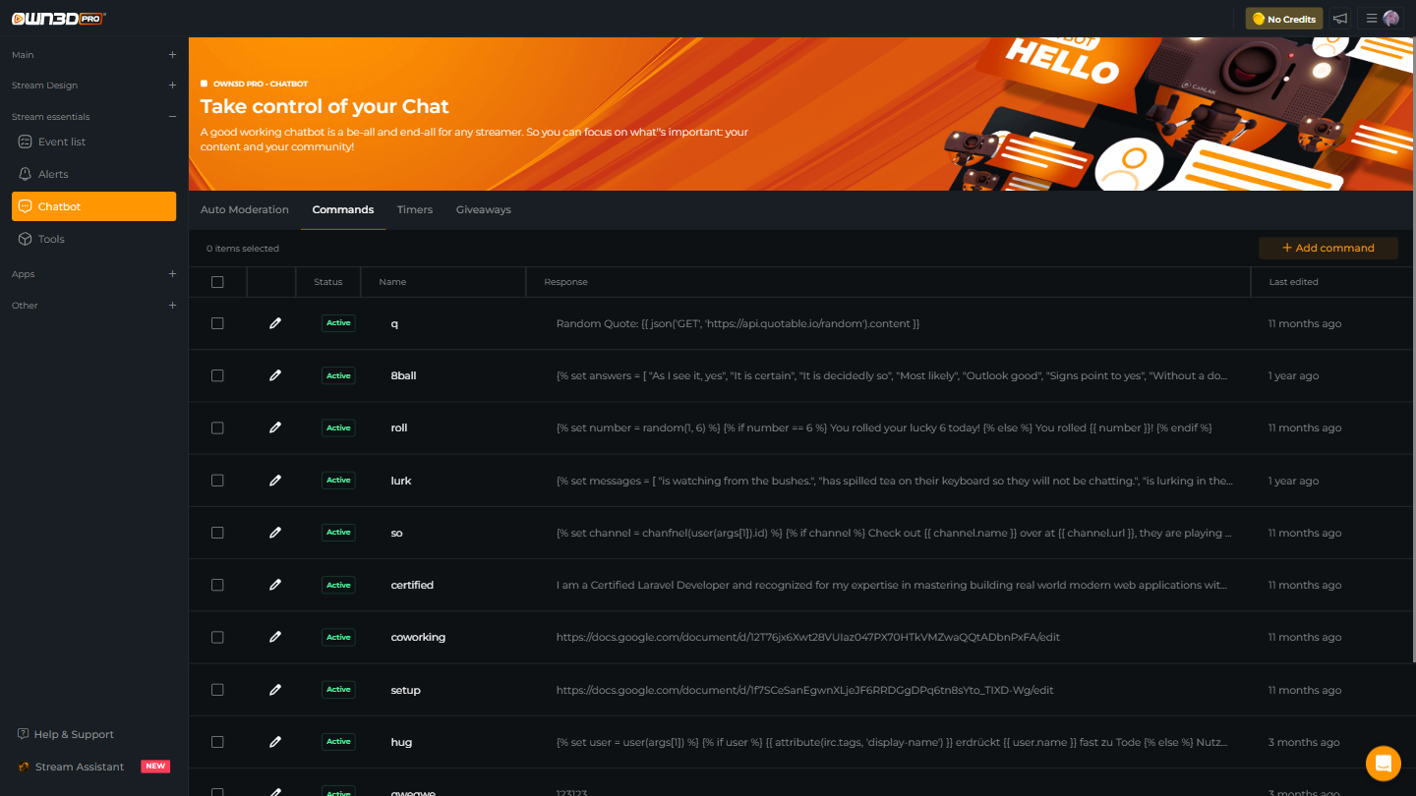Expand the Main sidebar section
Image resolution: width=1416 pixels, height=796 pixels.
point(172,55)
